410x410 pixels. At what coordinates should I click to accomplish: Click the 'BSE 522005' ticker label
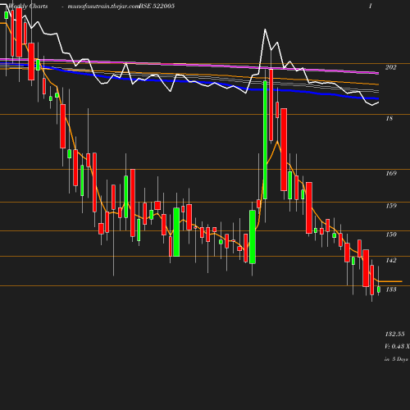(x=157, y=6)
